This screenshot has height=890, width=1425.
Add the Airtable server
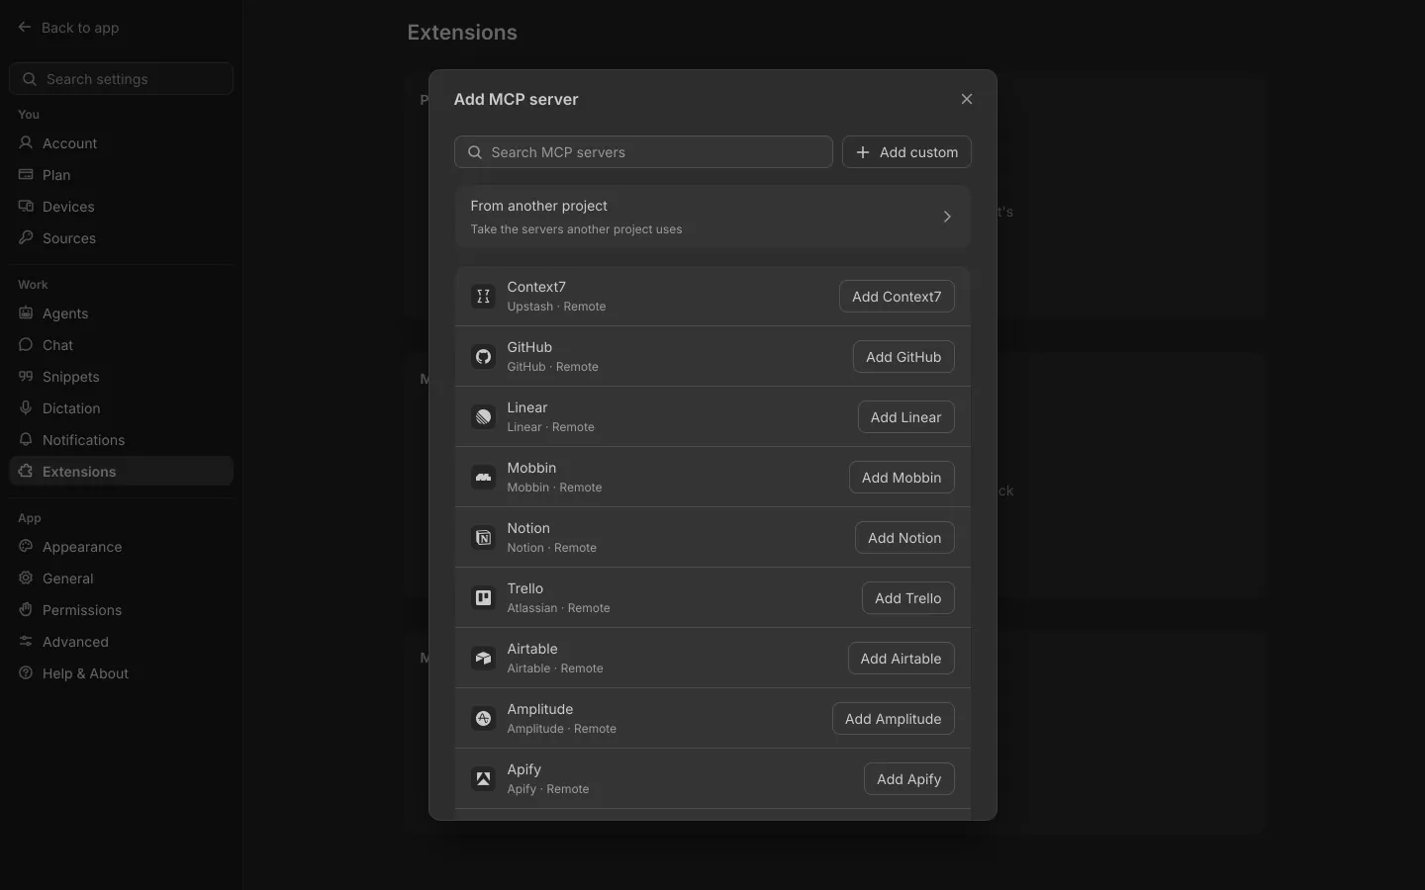point(902,659)
